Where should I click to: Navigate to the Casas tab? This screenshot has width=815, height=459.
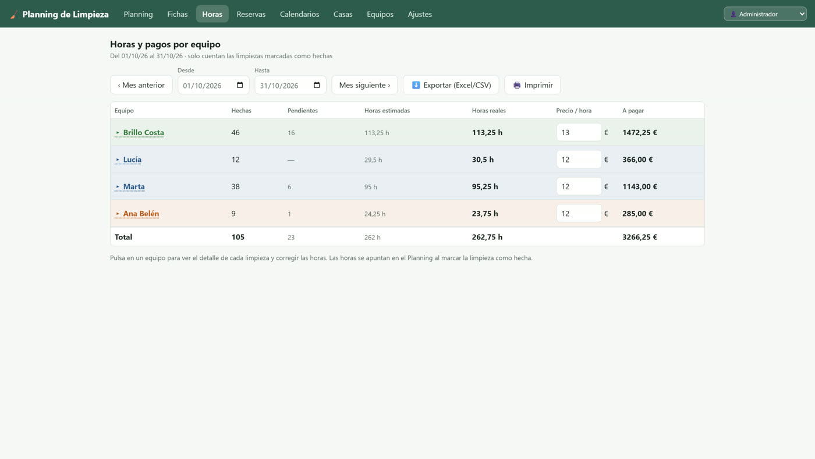click(343, 14)
